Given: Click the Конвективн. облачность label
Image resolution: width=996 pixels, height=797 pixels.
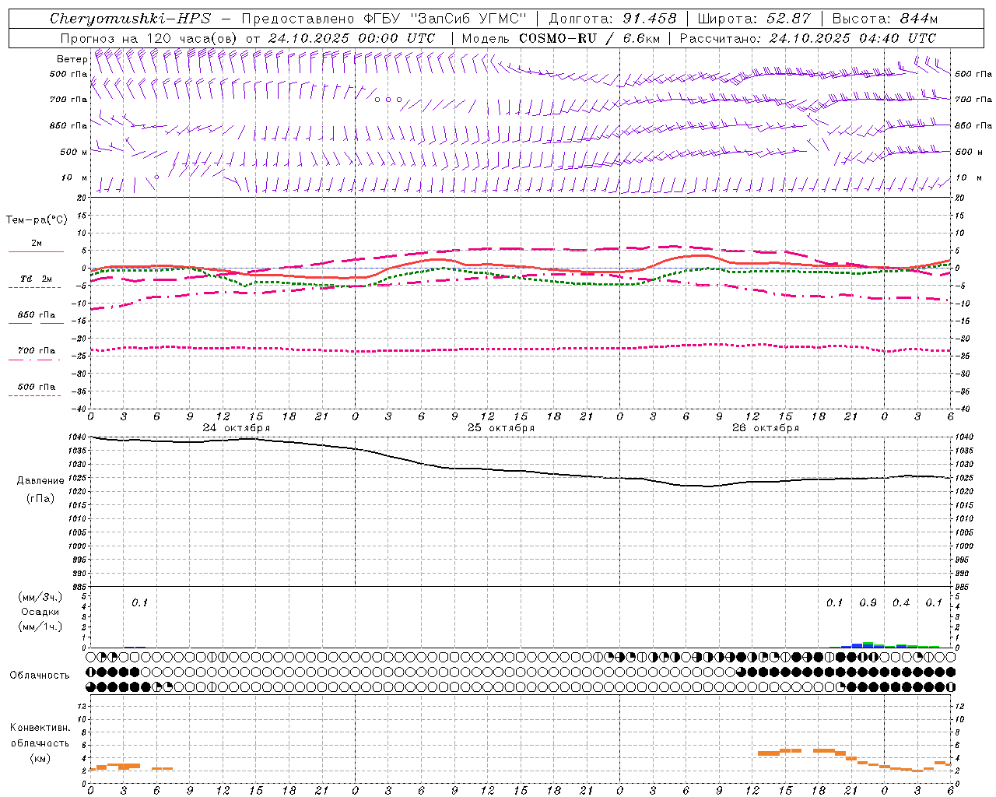Looking at the screenshot, I should [40, 736].
